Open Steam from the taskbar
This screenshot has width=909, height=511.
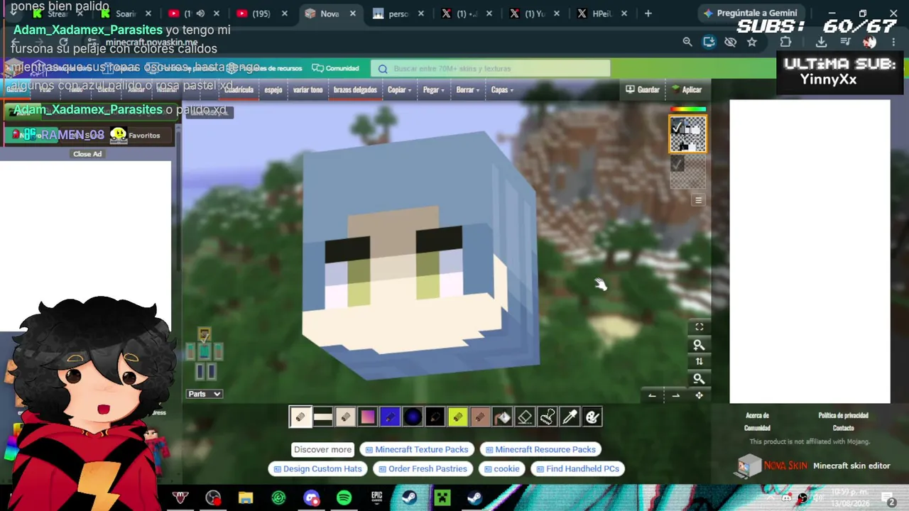pos(409,498)
